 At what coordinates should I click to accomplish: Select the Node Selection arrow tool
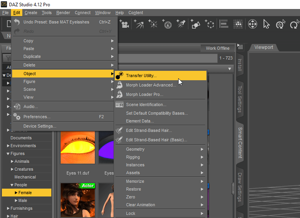coord(266,24)
